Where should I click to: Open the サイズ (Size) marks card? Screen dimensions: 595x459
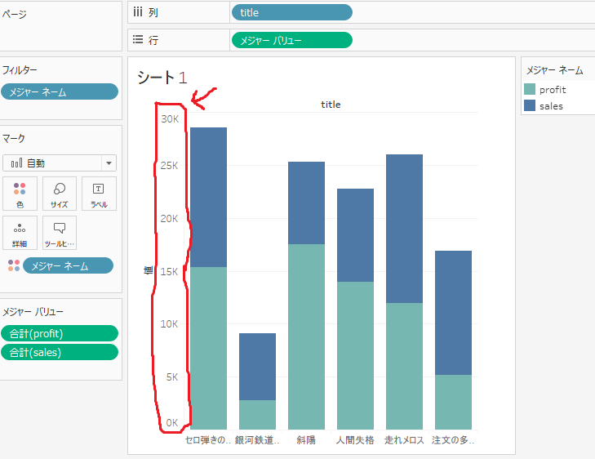point(60,194)
